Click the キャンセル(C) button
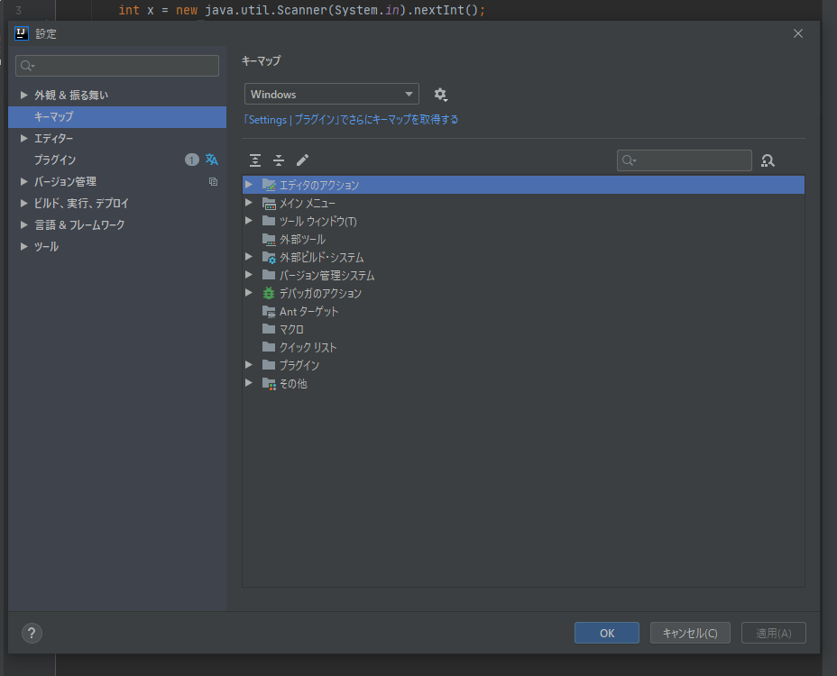Viewport: 837px width, 676px height. click(x=690, y=633)
